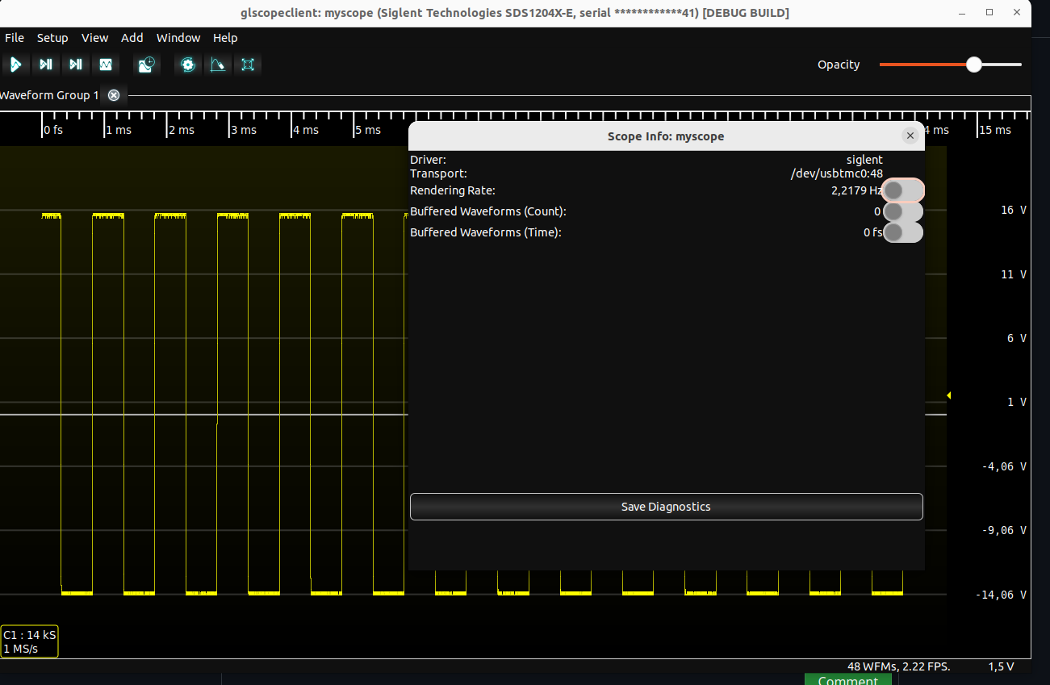Screen dimensions: 1050x685
Task: Stop the trigger acquisition
Action: click(106, 65)
